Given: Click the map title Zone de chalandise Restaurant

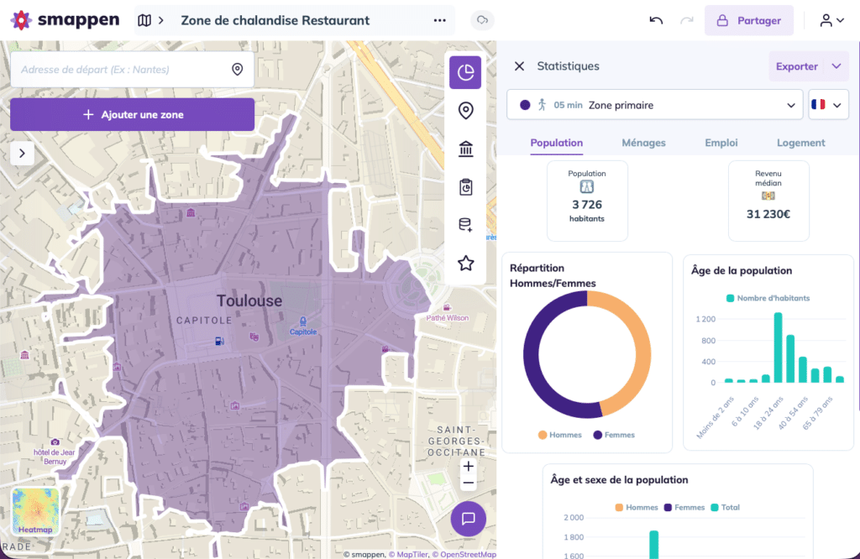Looking at the screenshot, I should 275,20.
